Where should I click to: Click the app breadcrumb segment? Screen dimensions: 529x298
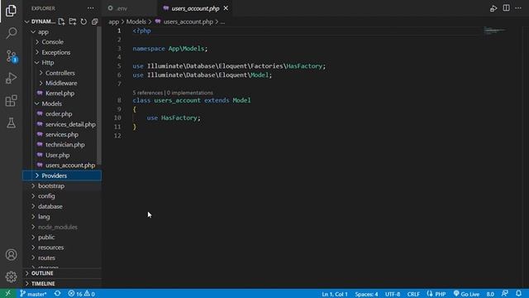(114, 22)
